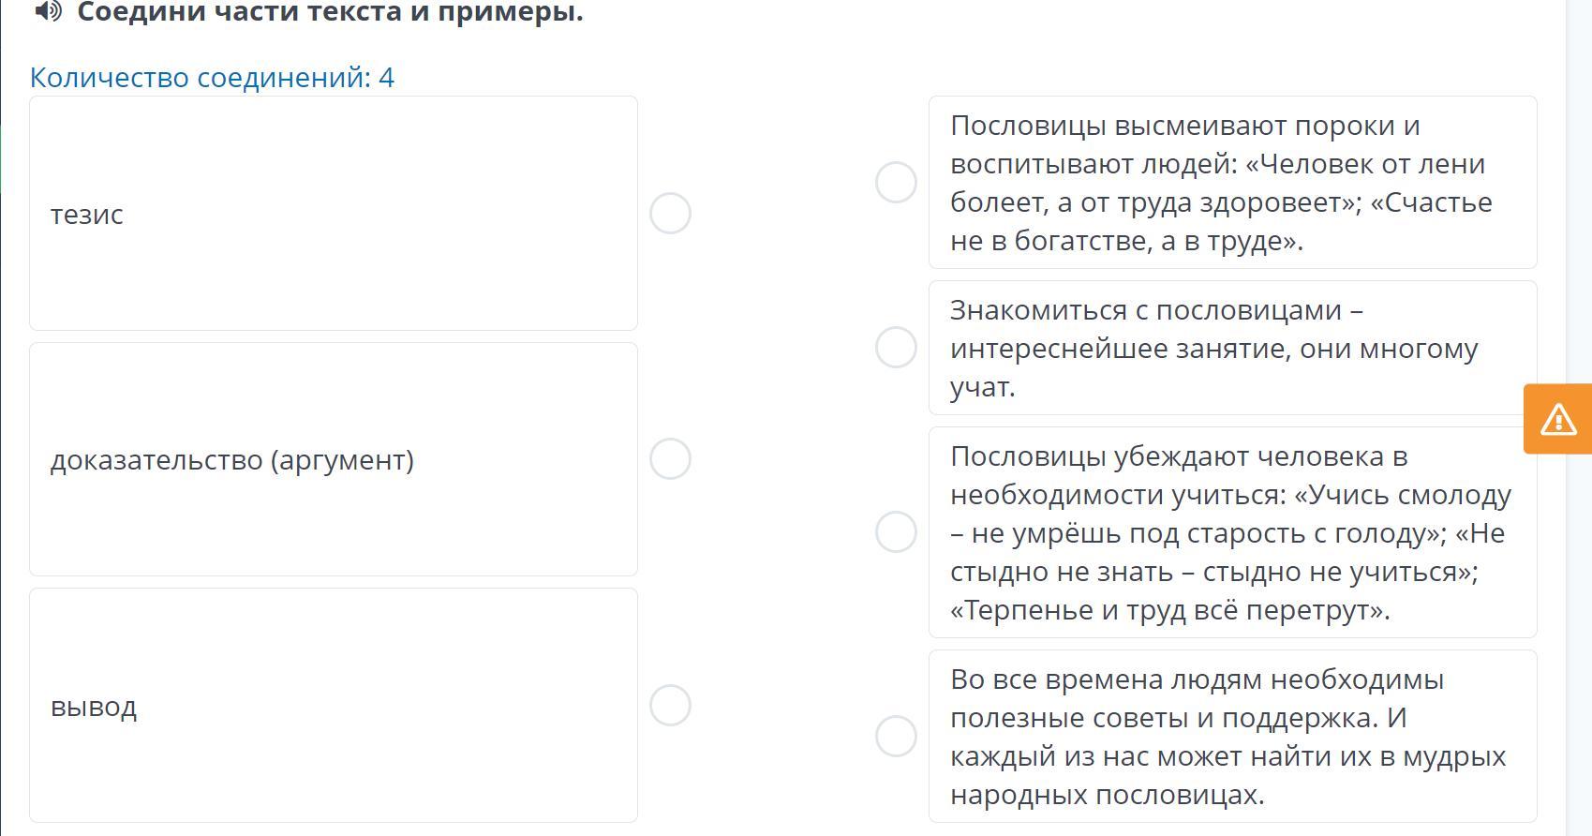Select circle for «Знакомиться с пословицами» answer
Screen dimensions: 1592x836
pos(896,348)
